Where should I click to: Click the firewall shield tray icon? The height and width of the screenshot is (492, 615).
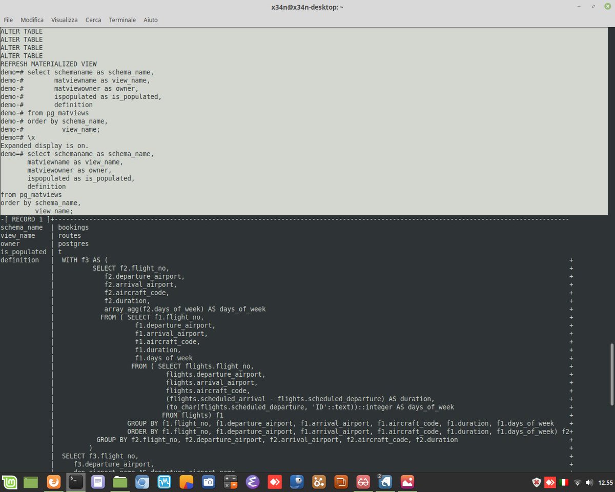pos(536,482)
